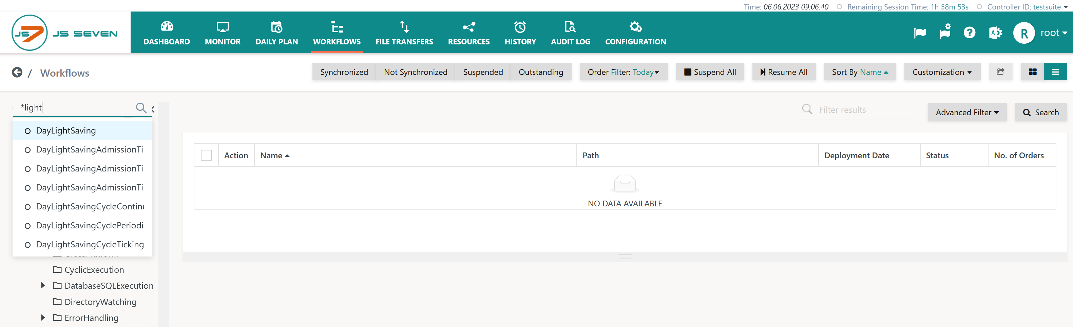The height and width of the screenshot is (327, 1073).
Task: Click the flag with gear icon
Action: tap(945, 32)
